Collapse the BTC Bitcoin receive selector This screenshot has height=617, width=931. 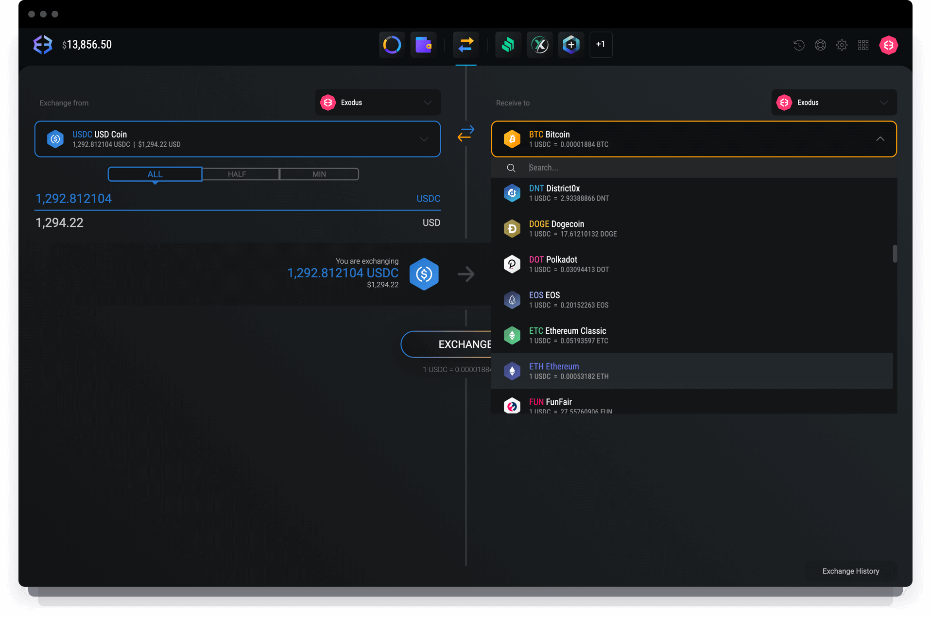point(880,139)
